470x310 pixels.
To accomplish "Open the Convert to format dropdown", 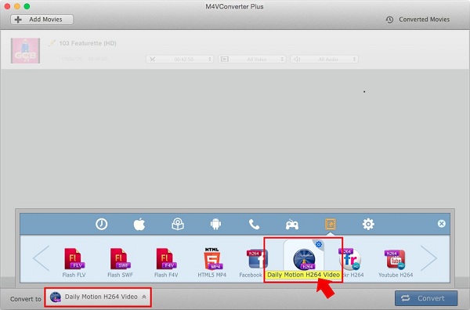I will pyautogui.click(x=98, y=297).
